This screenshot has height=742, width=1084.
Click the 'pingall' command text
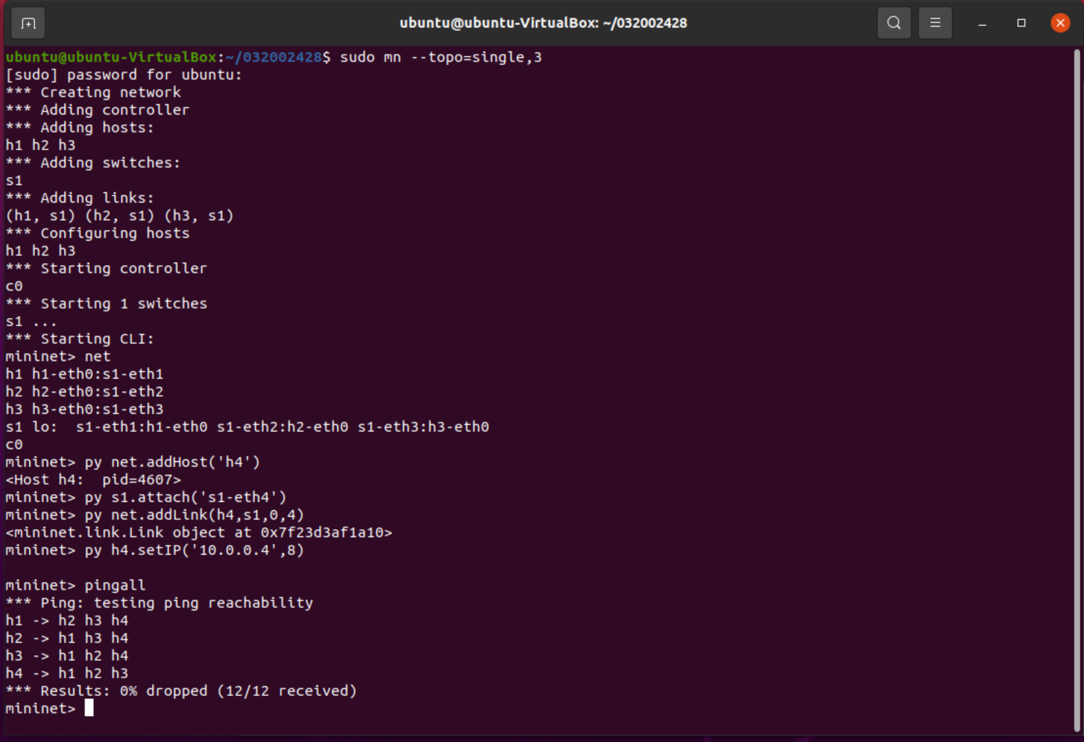pyautogui.click(x=115, y=585)
